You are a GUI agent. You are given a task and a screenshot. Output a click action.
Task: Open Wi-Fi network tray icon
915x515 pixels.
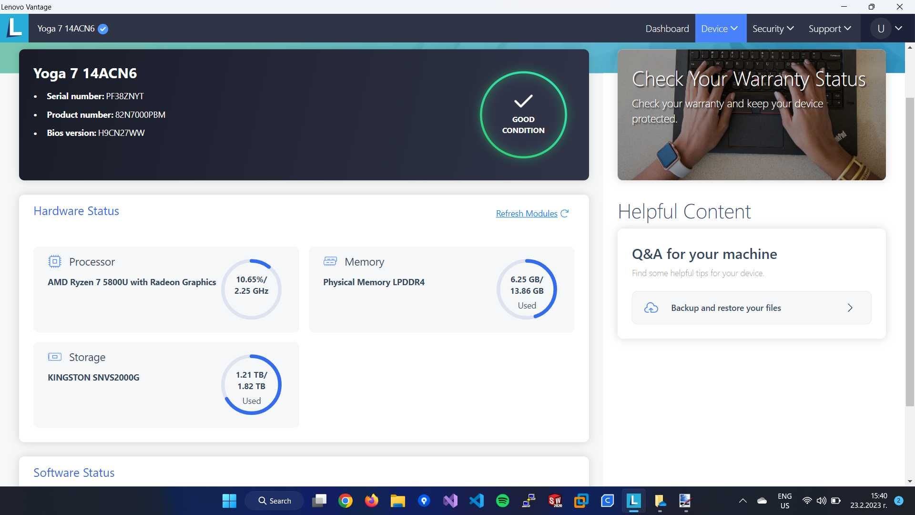[x=807, y=501]
